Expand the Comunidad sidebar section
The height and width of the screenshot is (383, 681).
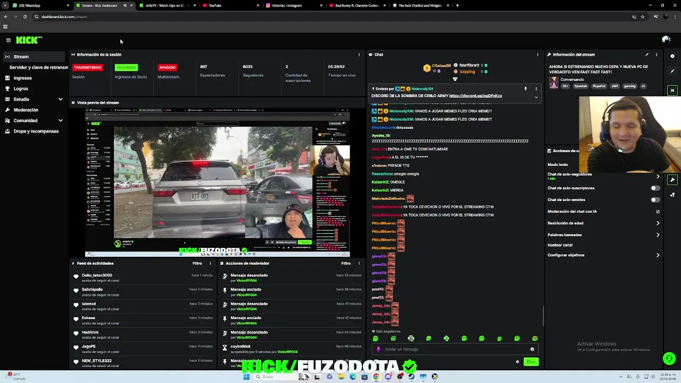(60, 120)
